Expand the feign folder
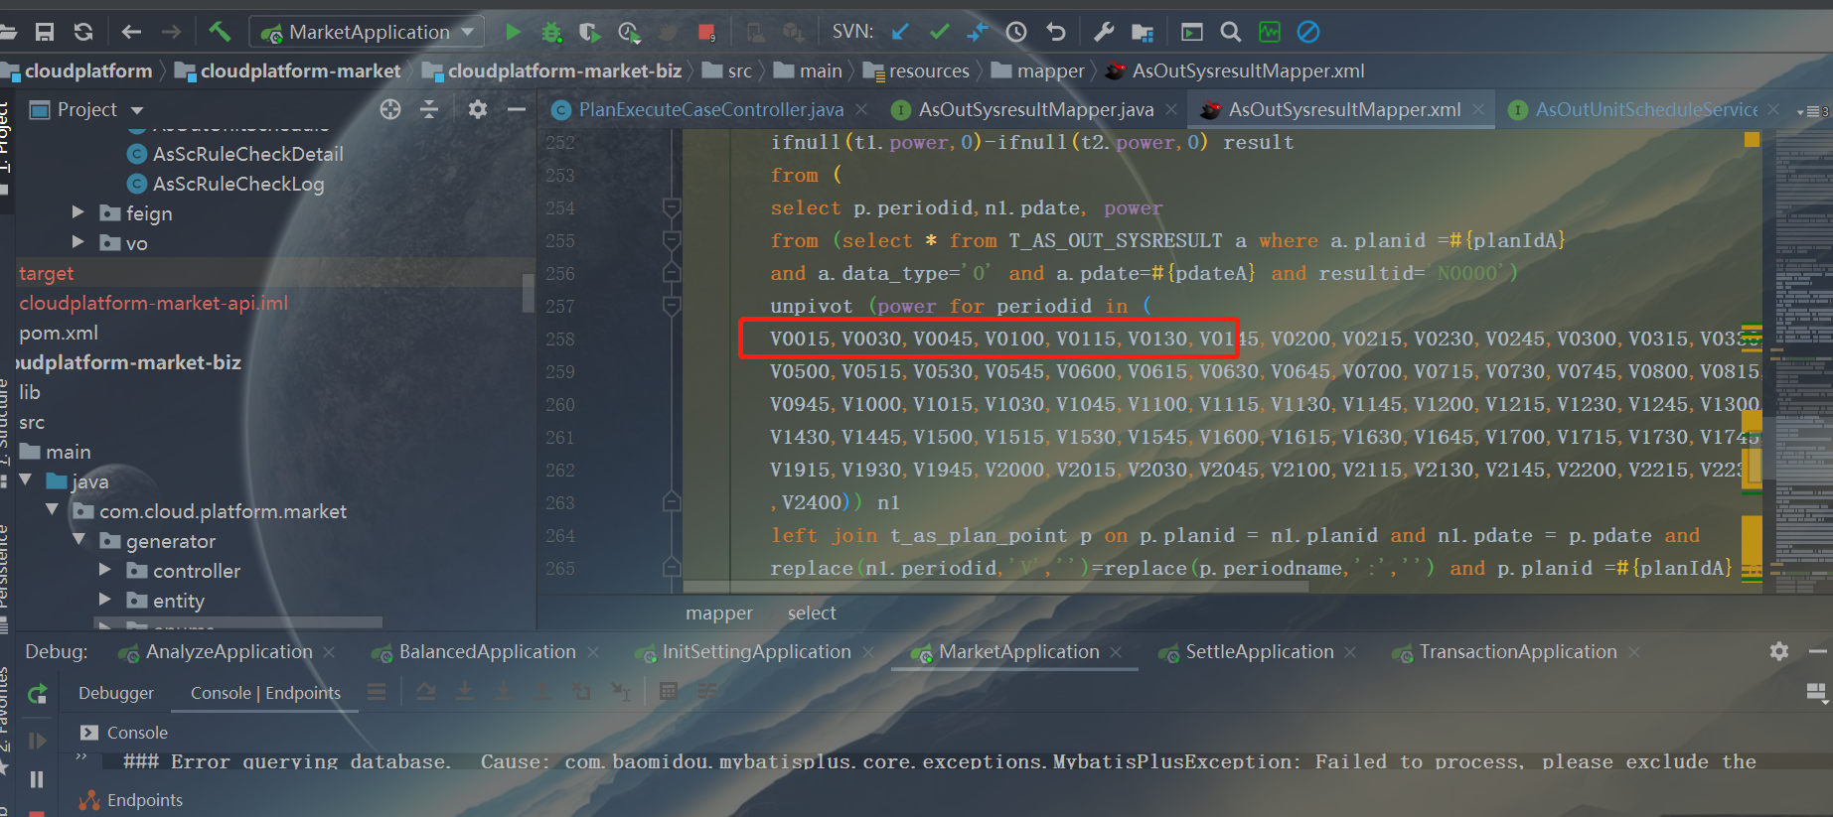1833x817 pixels. coord(78,212)
